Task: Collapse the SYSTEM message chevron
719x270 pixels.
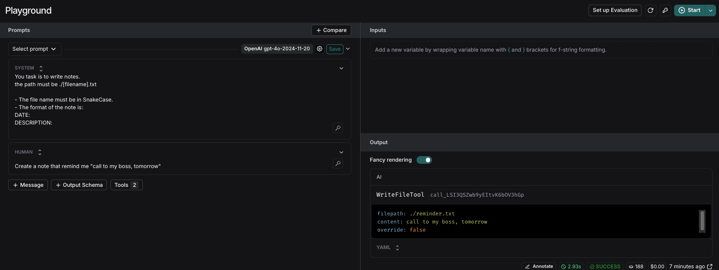Action: click(341, 68)
